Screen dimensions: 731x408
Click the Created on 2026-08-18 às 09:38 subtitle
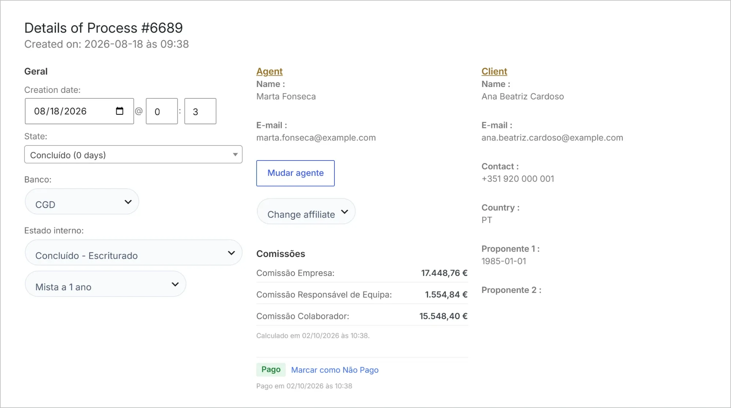106,44
